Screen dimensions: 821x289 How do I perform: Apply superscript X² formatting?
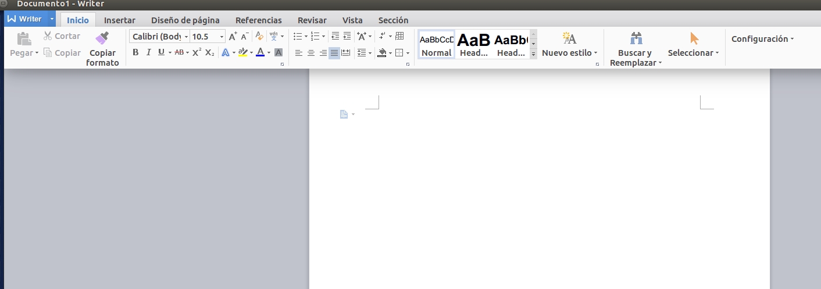click(x=197, y=52)
